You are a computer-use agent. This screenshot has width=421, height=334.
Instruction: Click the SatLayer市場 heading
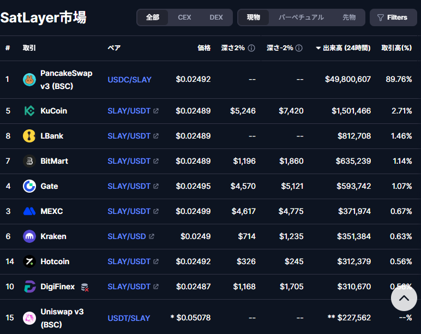(43, 17)
